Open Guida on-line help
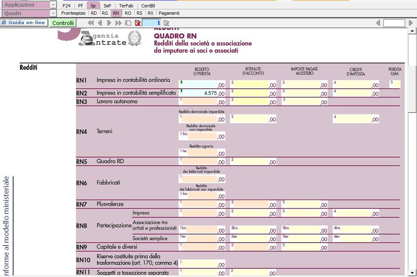The image size is (417, 277). (x=24, y=23)
